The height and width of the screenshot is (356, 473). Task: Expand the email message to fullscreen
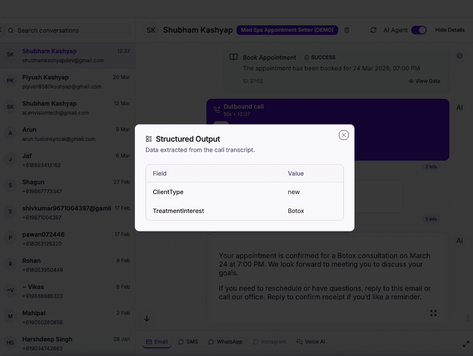[434, 313]
